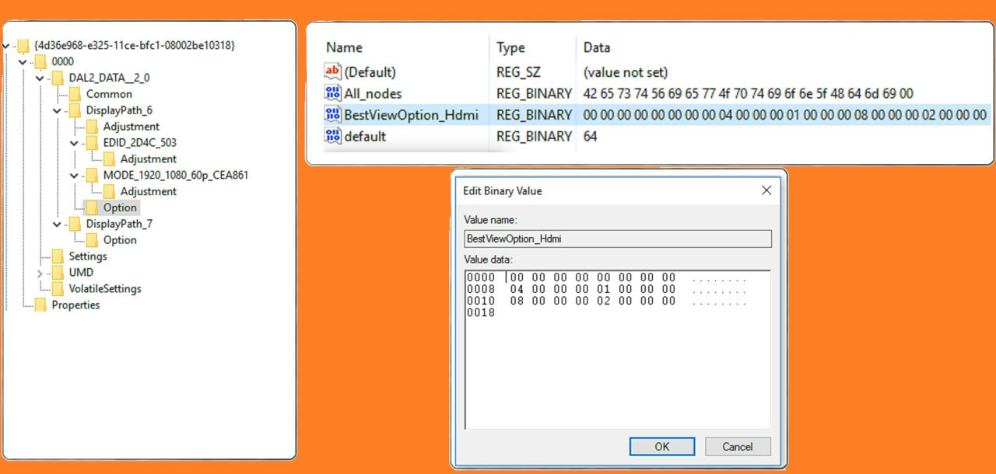Click OK in Edit Binary Value

(661, 447)
